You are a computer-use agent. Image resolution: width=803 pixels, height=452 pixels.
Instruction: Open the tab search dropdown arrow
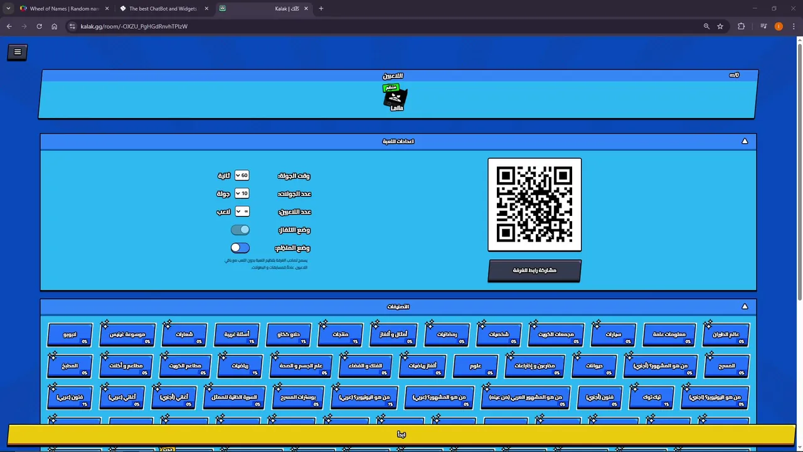tap(8, 9)
